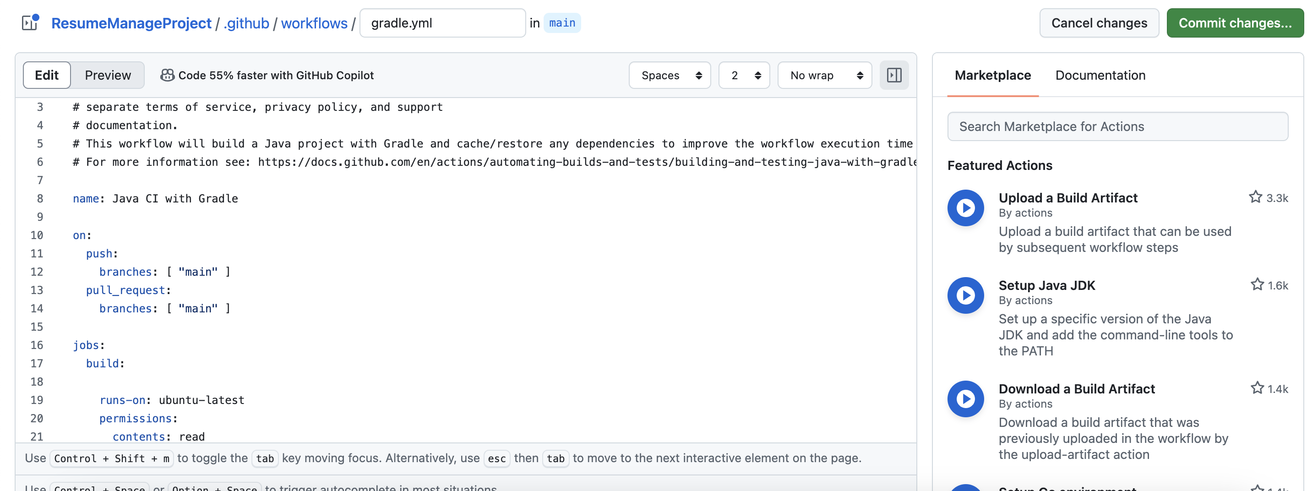Click the '# documentation.' comment line

(125, 125)
